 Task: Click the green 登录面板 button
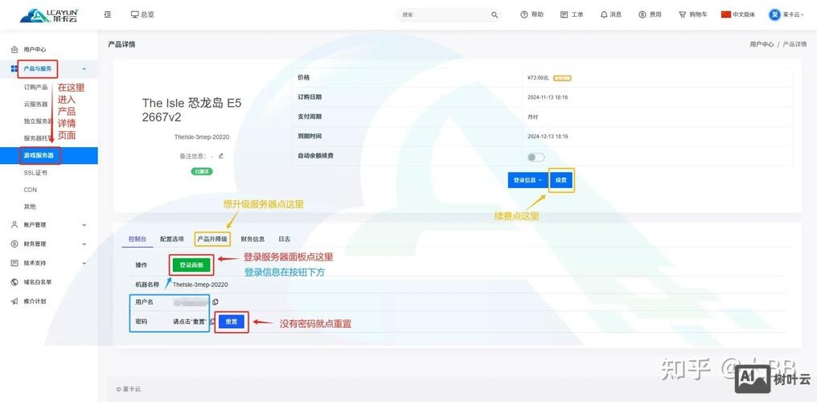click(191, 265)
